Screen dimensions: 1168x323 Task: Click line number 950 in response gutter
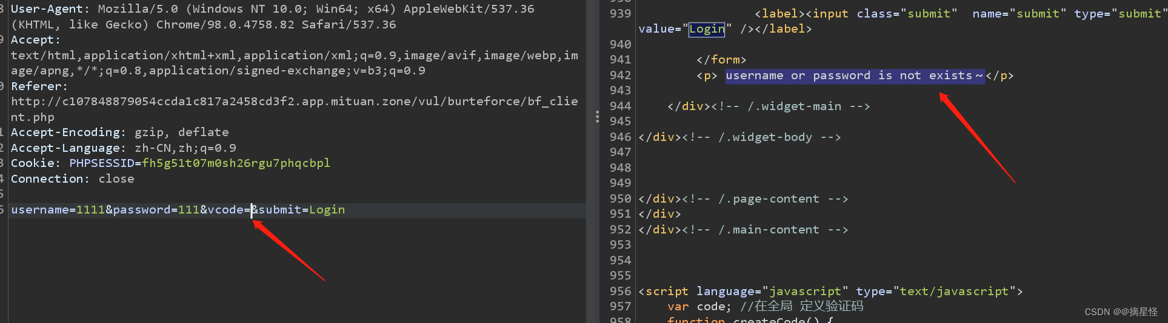click(620, 199)
